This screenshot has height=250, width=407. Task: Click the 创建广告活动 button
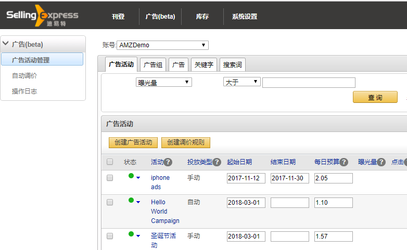133,142
